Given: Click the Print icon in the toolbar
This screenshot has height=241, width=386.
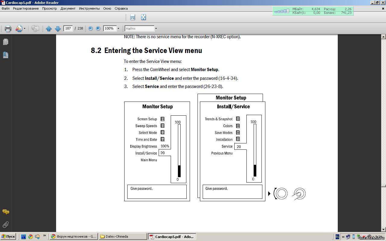Looking at the screenshot, I should click(x=8, y=29).
